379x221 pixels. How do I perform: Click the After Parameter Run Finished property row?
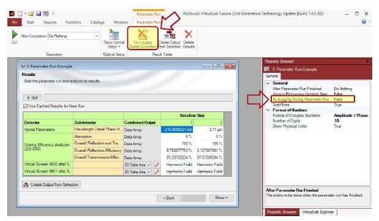point(317,89)
